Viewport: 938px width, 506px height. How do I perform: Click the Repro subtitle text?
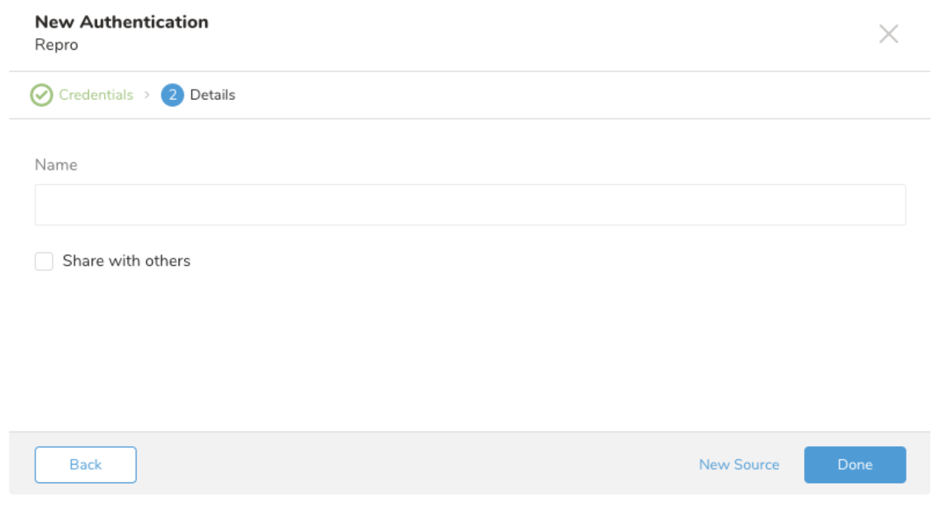pyautogui.click(x=57, y=45)
